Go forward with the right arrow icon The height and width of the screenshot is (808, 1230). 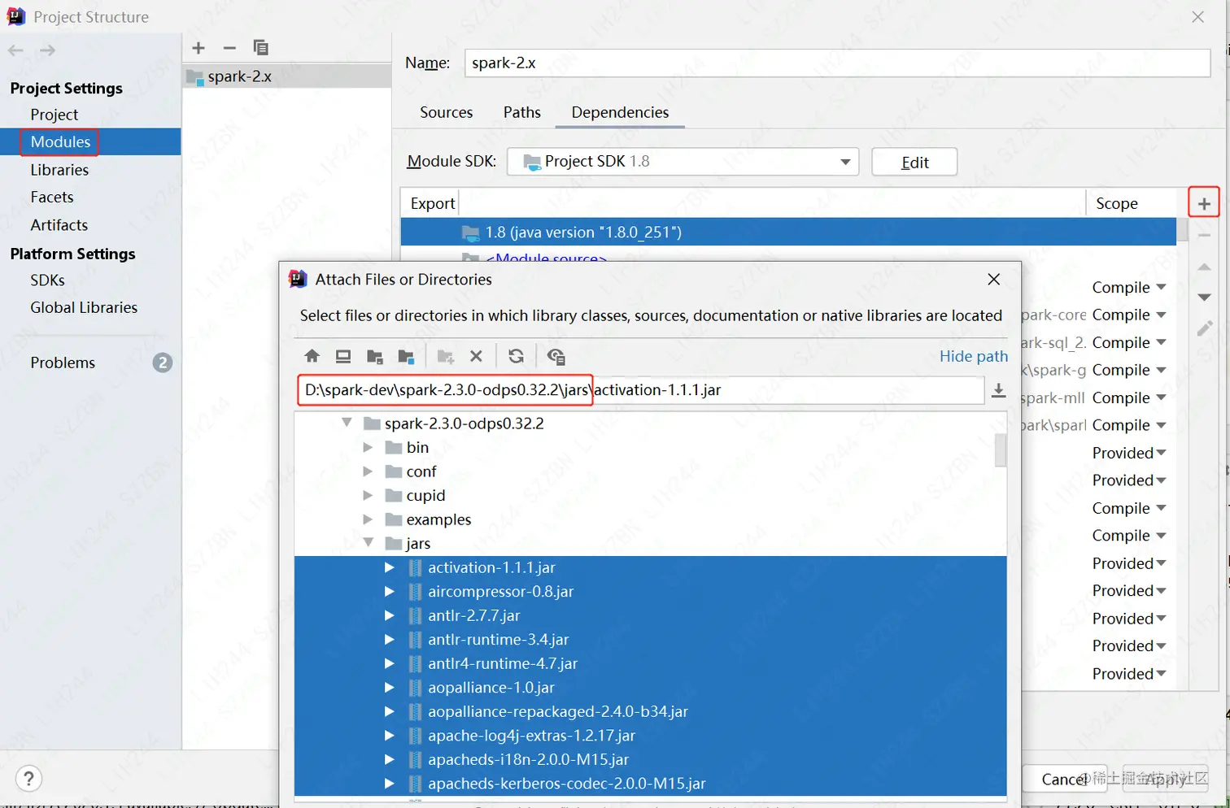pyautogui.click(x=48, y=50)
